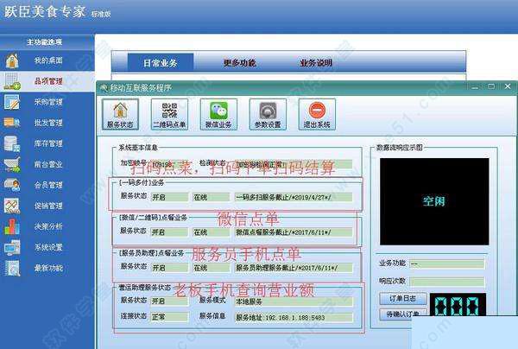Open the 会员管理 people icon
The height and width of the screenshot is (349, 518).
pyautogui.click(x=12, y=185)
